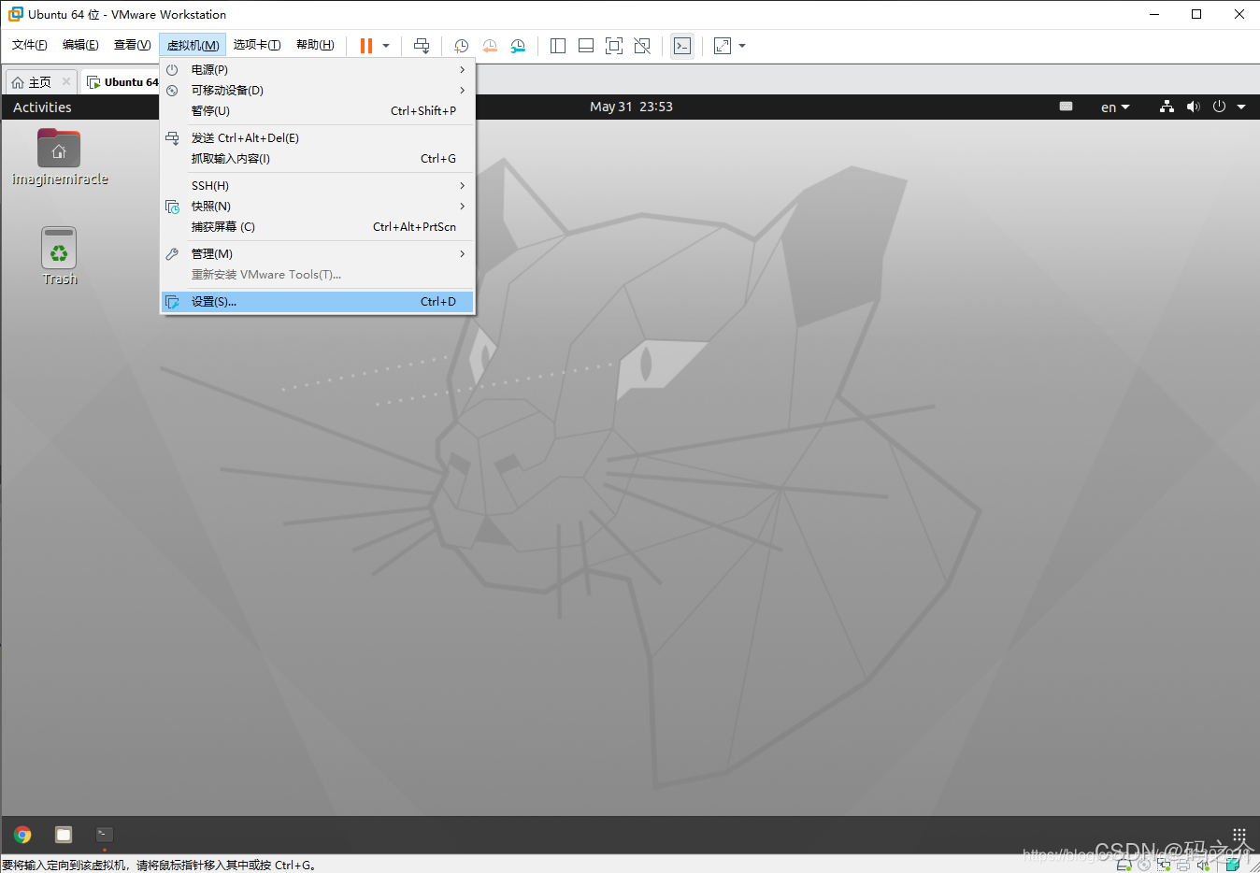Select 抓取输入内容(I) menu item
This screenshot has width=1260, height=873.
(318, 159)
